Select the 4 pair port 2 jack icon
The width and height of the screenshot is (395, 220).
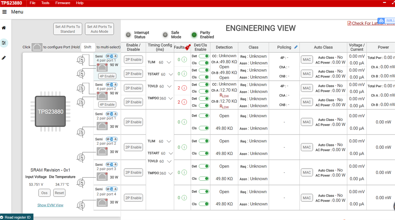tap(102, 96)
